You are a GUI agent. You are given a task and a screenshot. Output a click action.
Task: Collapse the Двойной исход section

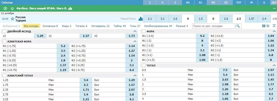(135, 32)
